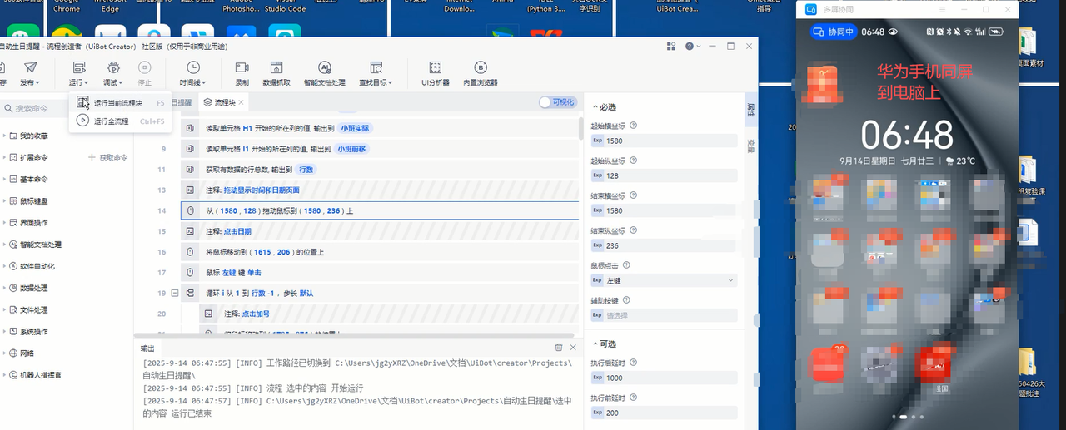Select the 注释: 点击日期 comment row

(379, 231)
